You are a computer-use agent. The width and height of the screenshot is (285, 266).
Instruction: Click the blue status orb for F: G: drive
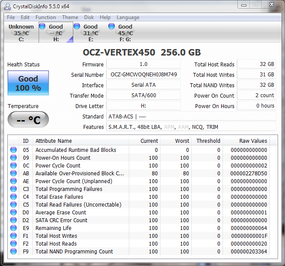(x=111, y=26)
